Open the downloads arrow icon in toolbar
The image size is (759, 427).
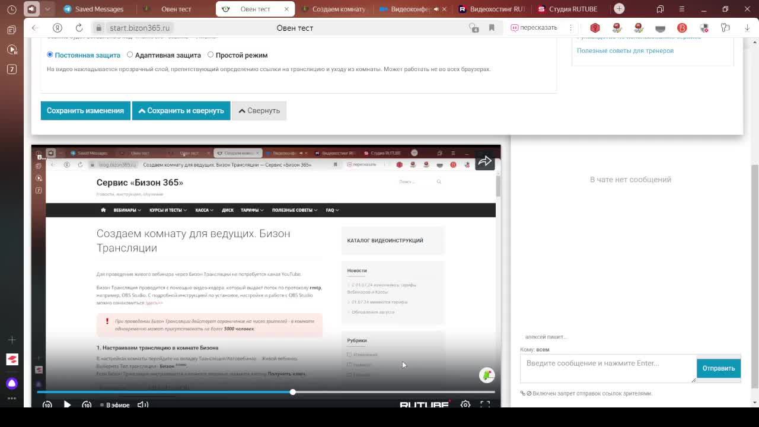(747, 28)
